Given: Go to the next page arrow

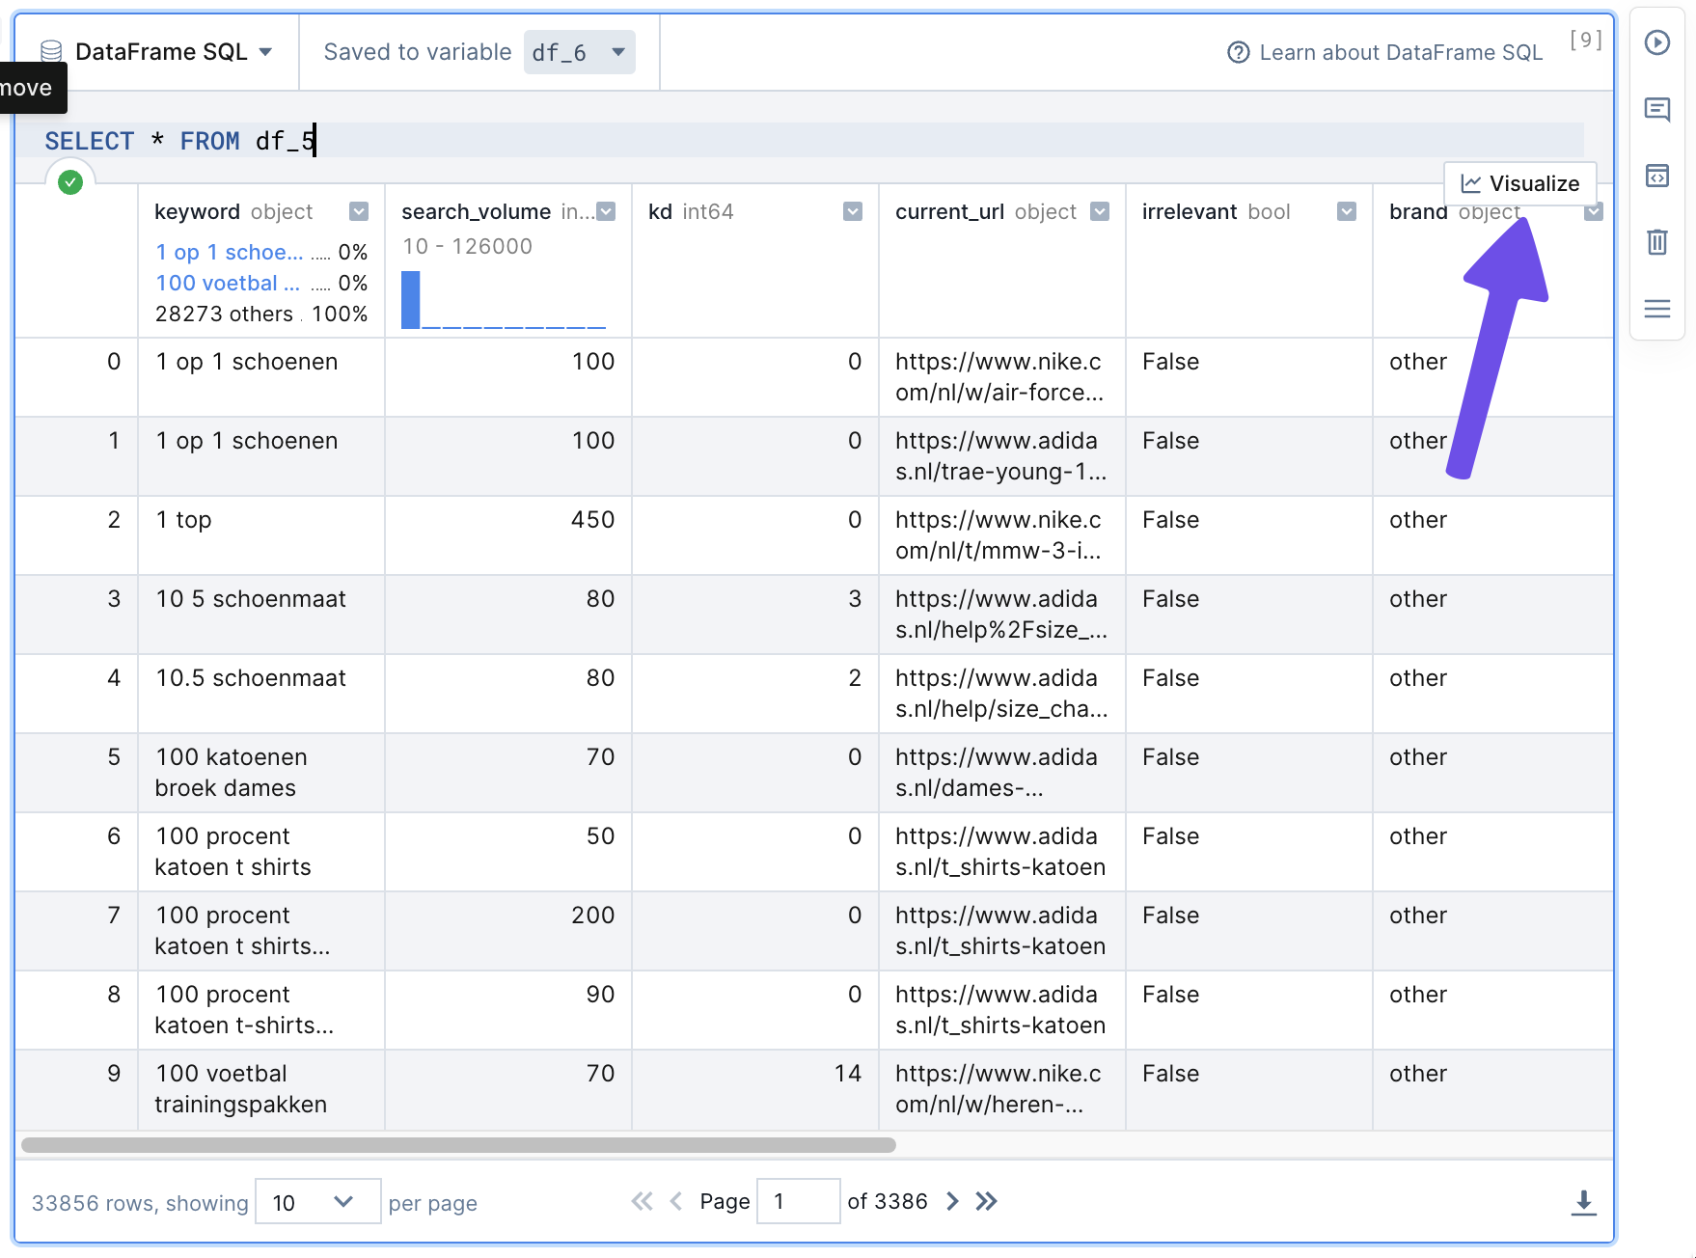Looking at the screenshot, I should point(952,1201).
